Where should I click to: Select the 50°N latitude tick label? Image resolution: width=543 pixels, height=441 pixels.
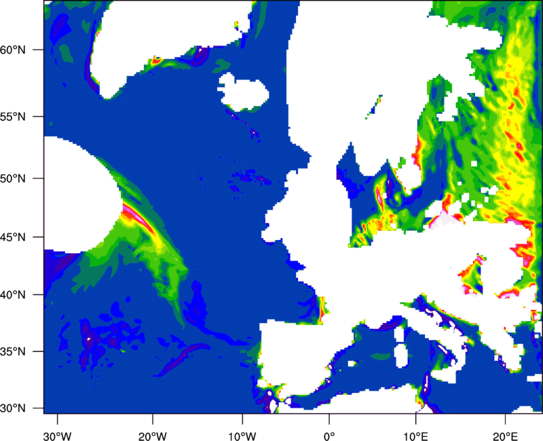tap(19, 178)
